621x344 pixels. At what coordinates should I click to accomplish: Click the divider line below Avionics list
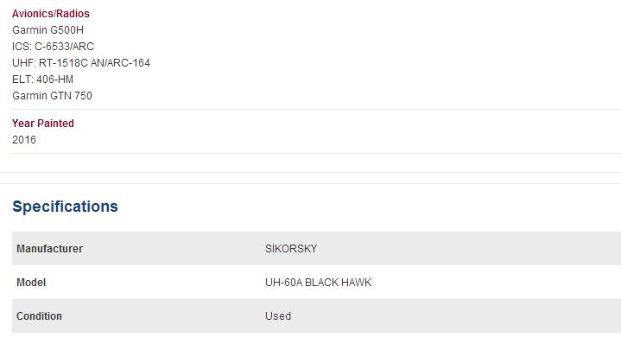[x=316, y=109]
